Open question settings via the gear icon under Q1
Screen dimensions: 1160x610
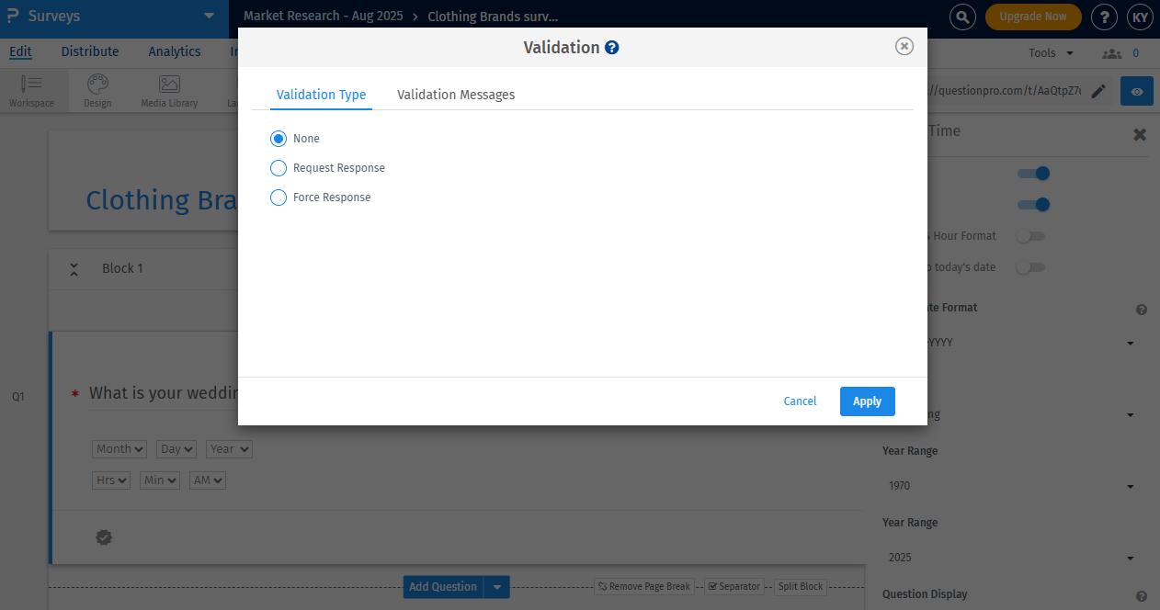coord(104,537)
